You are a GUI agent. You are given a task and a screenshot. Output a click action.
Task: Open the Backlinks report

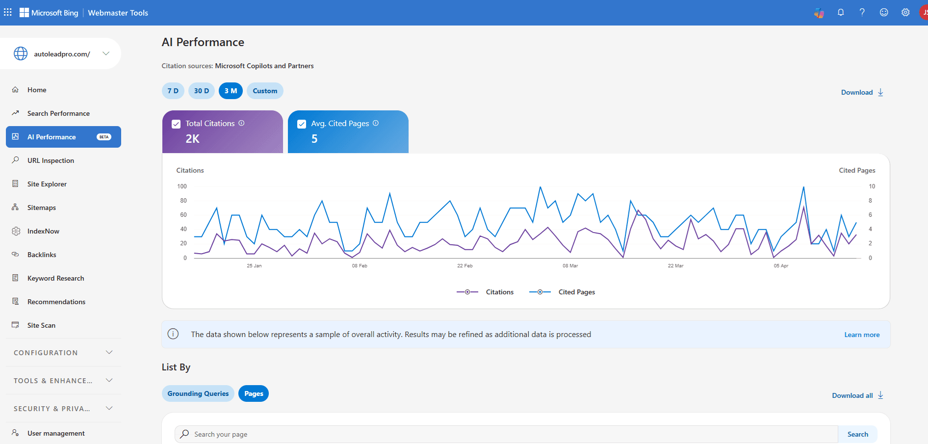click(42, 254)
